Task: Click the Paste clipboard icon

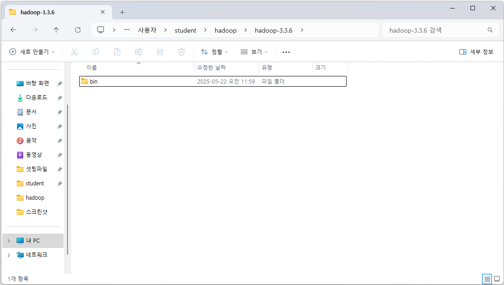Action: click(117, 52)
